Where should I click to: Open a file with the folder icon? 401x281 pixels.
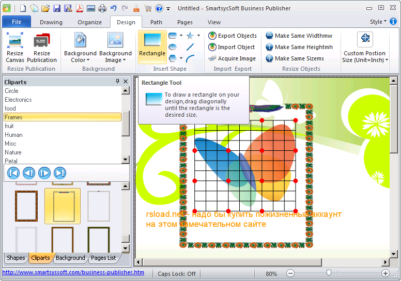click(x=45, y=8)
